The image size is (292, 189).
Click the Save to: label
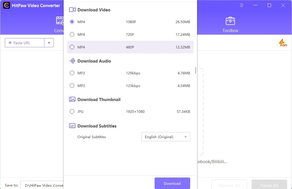coord(11,185)
